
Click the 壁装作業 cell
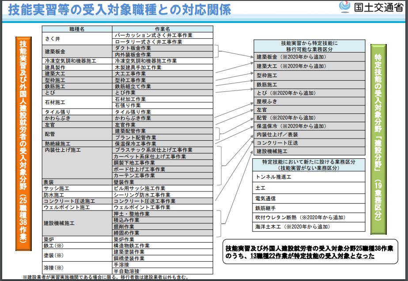[x=162, y=182]
